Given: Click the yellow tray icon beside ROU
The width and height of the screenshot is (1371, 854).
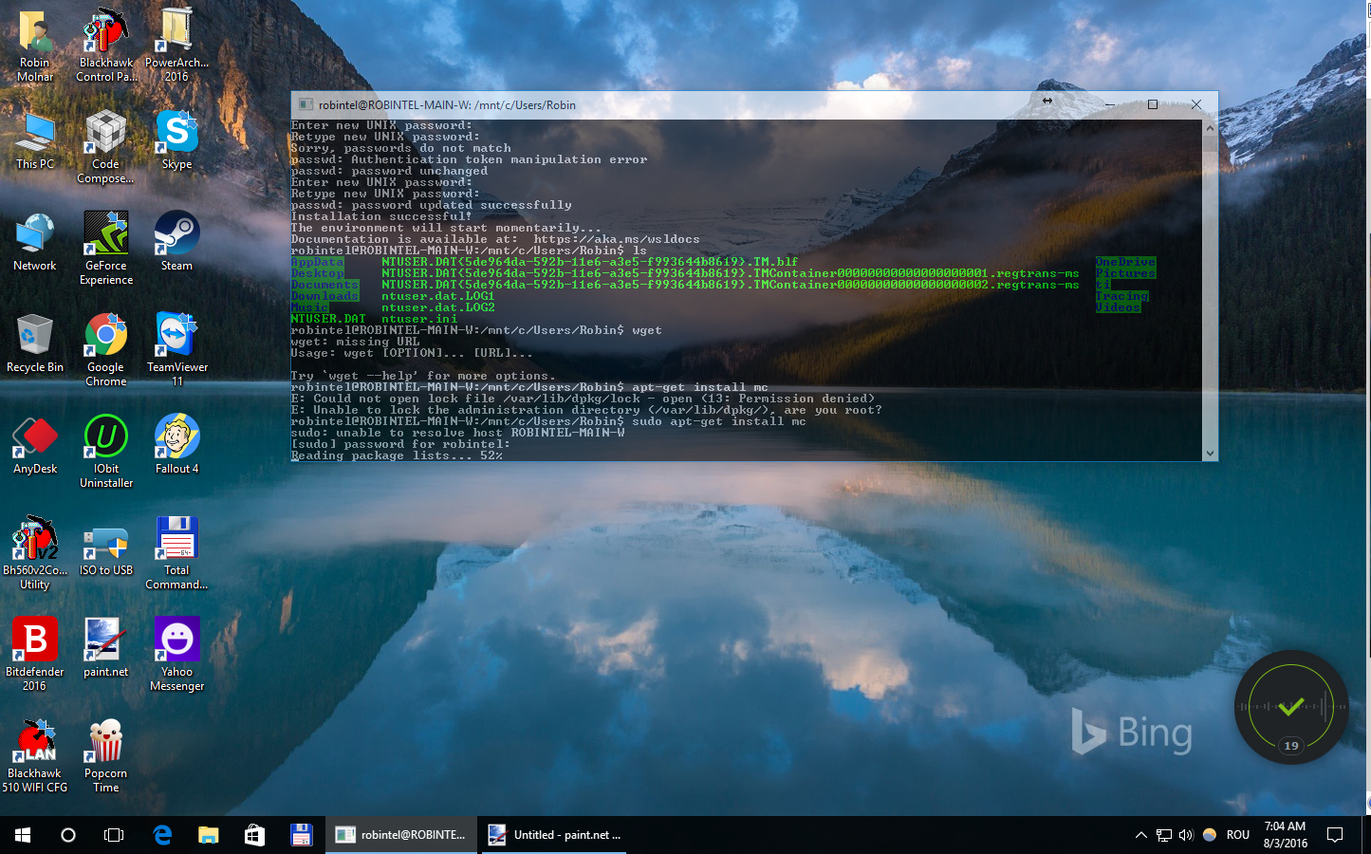Looking at the screenshot, I should pyautogui.click(x=1210, y=835).
